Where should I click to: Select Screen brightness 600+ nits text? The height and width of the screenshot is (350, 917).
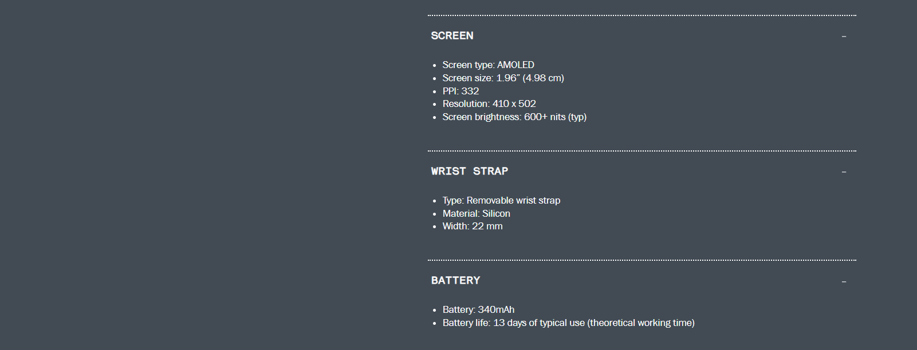514,117
